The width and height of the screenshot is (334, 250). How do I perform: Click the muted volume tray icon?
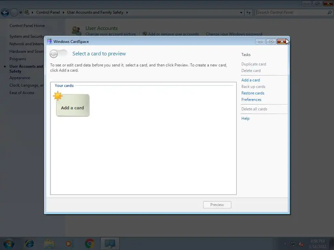(x=301, y=244)
